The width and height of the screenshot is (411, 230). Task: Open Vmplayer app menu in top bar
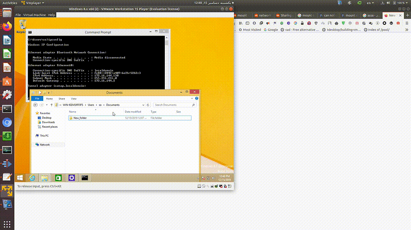click(33, 3)
